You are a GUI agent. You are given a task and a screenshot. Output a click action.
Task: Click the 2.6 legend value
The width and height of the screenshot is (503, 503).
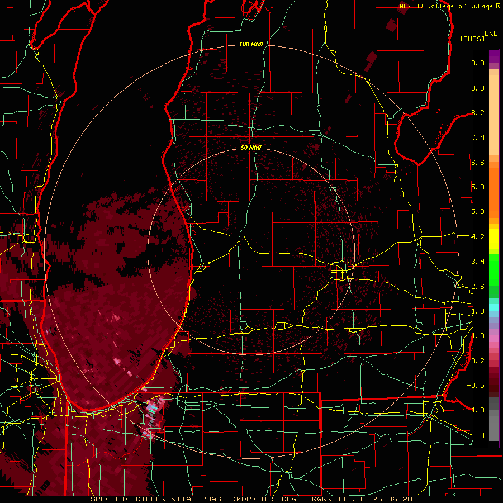pyautogui.click(x=478, y=287)
